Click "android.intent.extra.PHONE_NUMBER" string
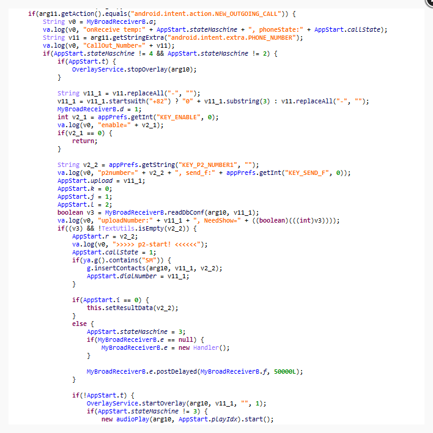This screenshot has height=433, width=433. pyautogui.click(x=232, y=38)
